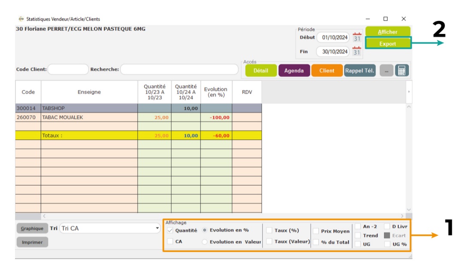463x280 pixels.
Task: Click the vertical scrollbar down arrow
Action: pyautogui.click(x=409, y=210)
